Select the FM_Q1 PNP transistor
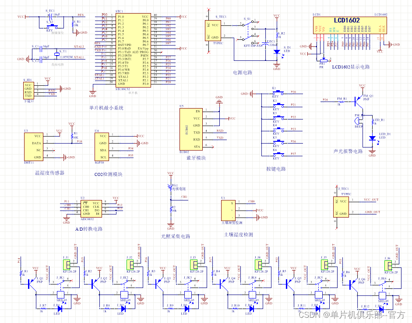The width and height of the screenshot is (412, 323). [x=358, y=101]
